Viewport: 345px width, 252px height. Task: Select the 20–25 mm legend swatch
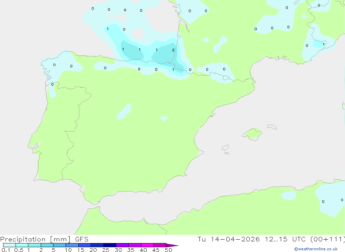click(x=97, y=245)
